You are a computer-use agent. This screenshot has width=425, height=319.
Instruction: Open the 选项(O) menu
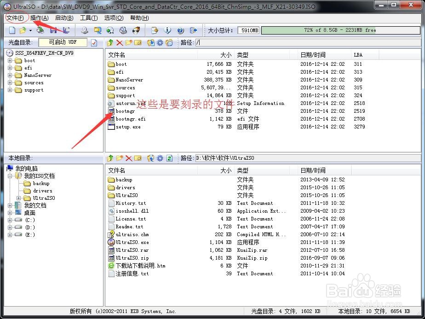[114, 18]
